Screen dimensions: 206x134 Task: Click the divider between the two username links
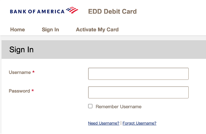[x=121, y=123]
